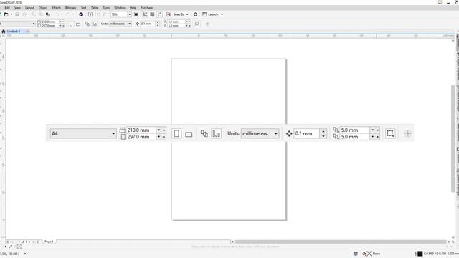Click the Export icon

click(98, 14)
